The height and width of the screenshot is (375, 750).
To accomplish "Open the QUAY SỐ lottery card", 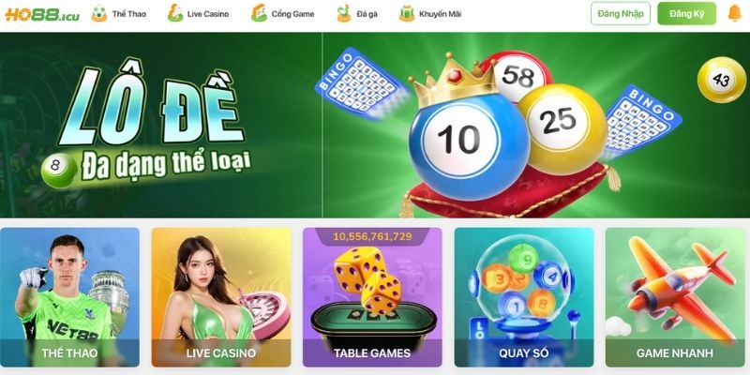I will [x=524, y=297].
